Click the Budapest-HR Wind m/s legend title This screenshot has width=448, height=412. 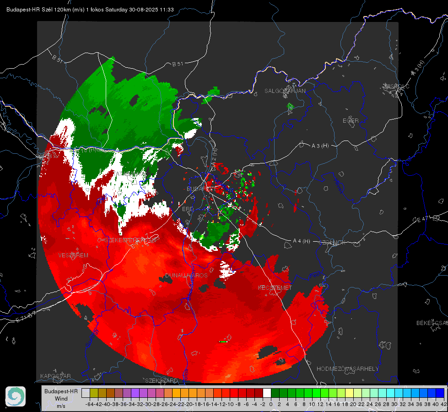tap(61, 398)
